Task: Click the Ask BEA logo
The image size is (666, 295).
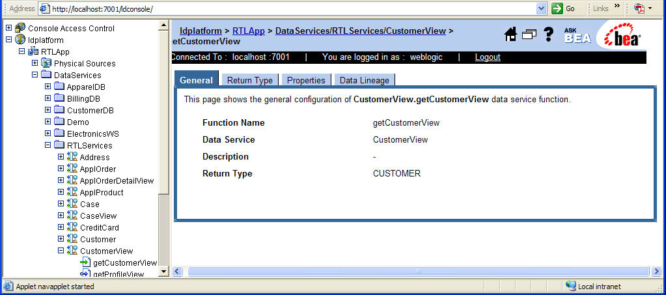Action: click(x=577, y=36)
